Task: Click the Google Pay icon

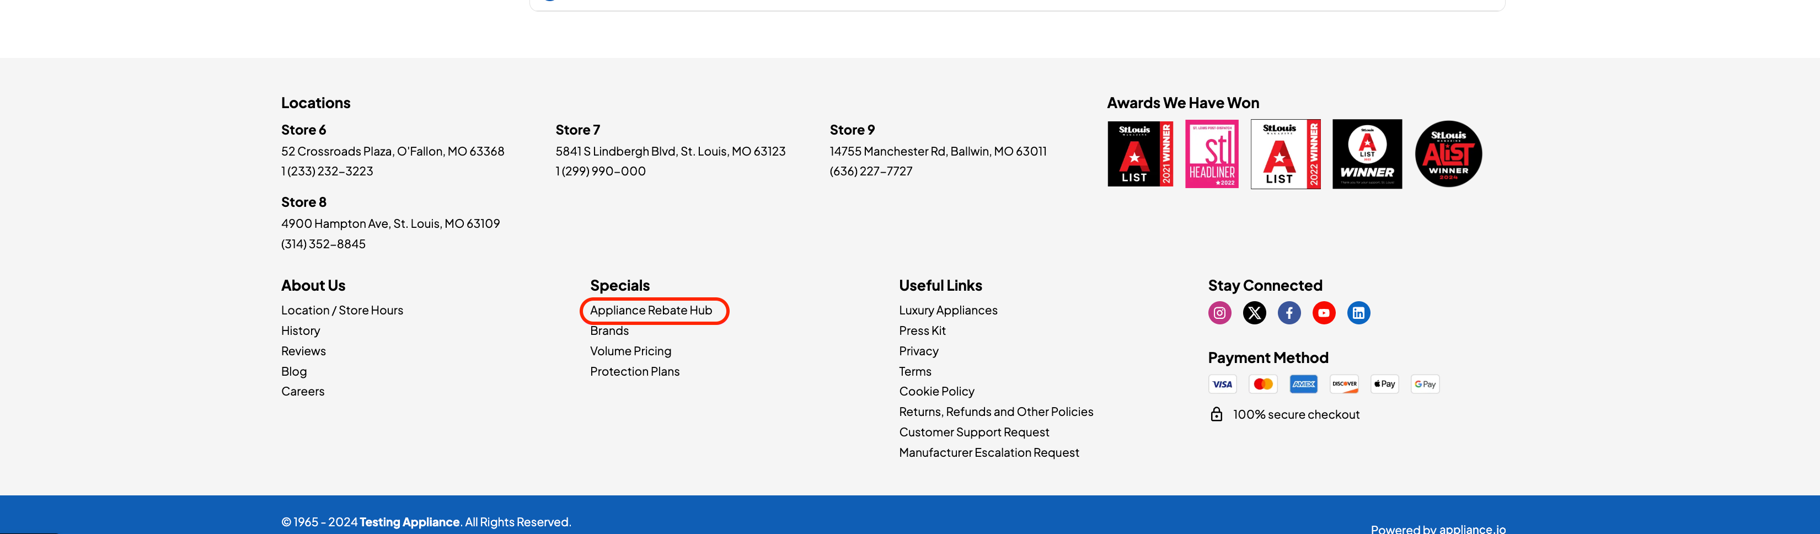Action: pos(1425,385)
